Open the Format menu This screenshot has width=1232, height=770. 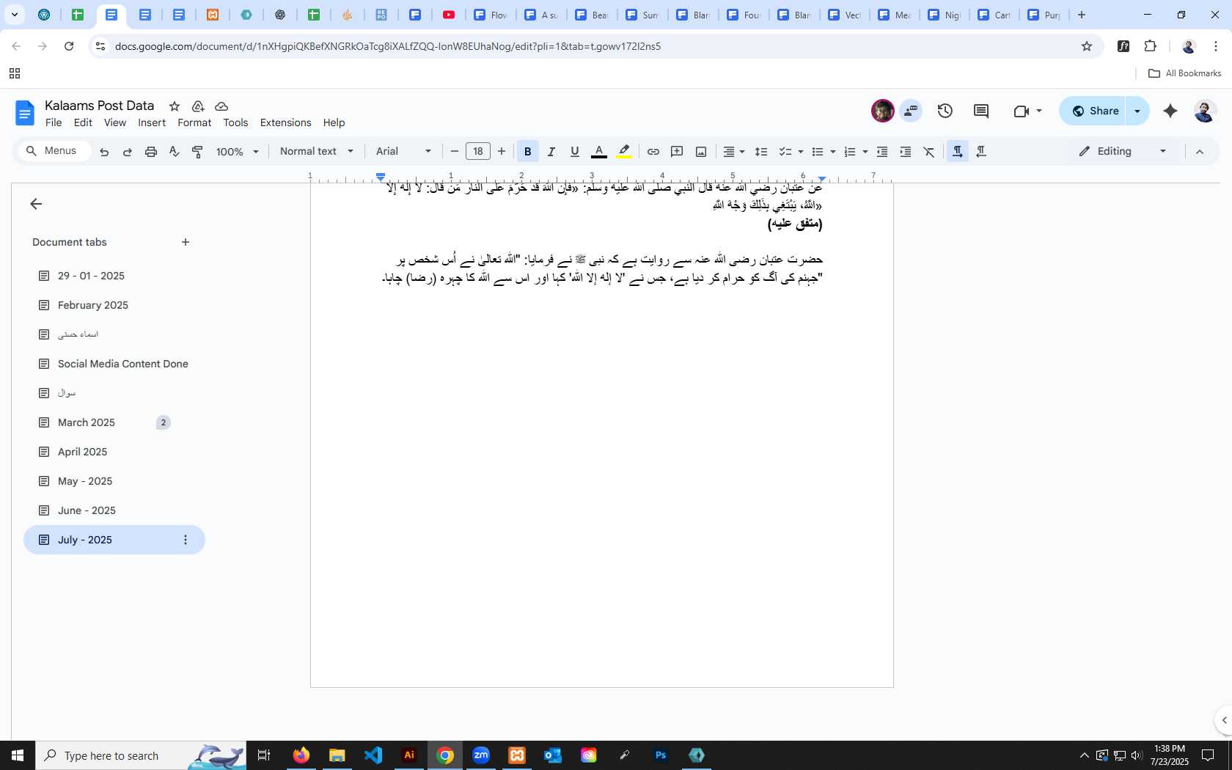coord(194,122)
